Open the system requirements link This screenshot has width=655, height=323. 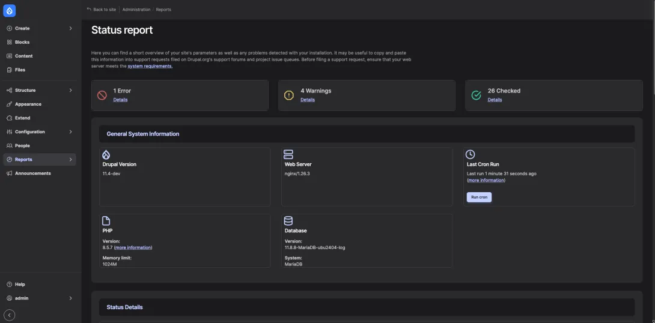pos(150,67)
